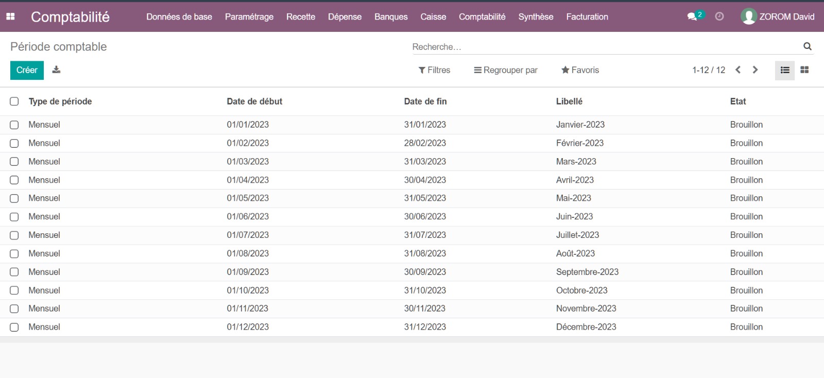This screenshot has width=824, height=378.
Task: Click the Créer button
Action: pos(27,70)
